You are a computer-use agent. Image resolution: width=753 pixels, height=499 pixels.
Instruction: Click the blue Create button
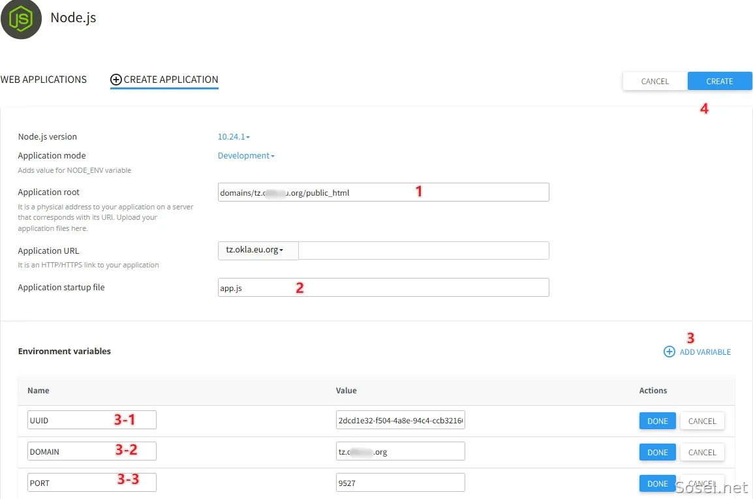(x=719, y=81)
